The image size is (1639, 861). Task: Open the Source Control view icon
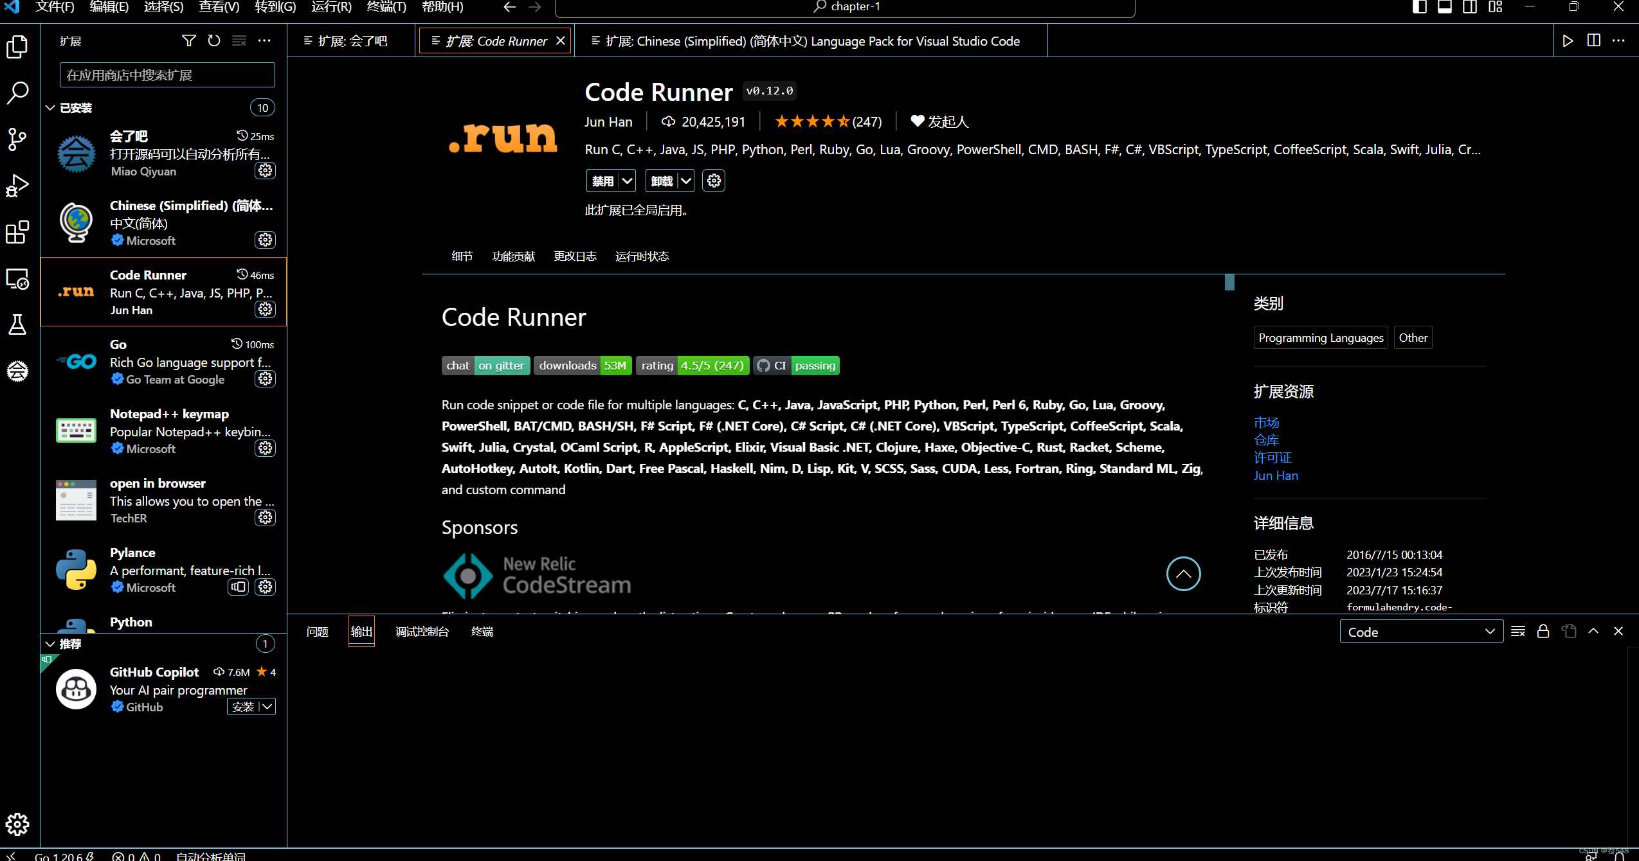click(x=17, y=139)
